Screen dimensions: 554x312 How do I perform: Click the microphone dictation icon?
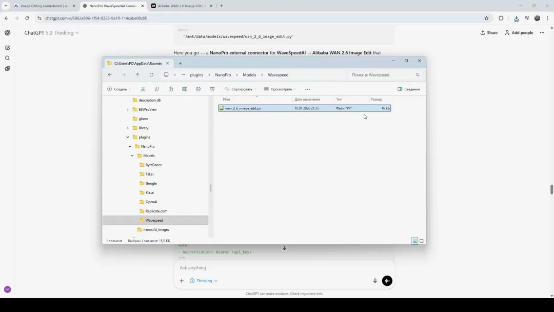[x=375, y=281]
